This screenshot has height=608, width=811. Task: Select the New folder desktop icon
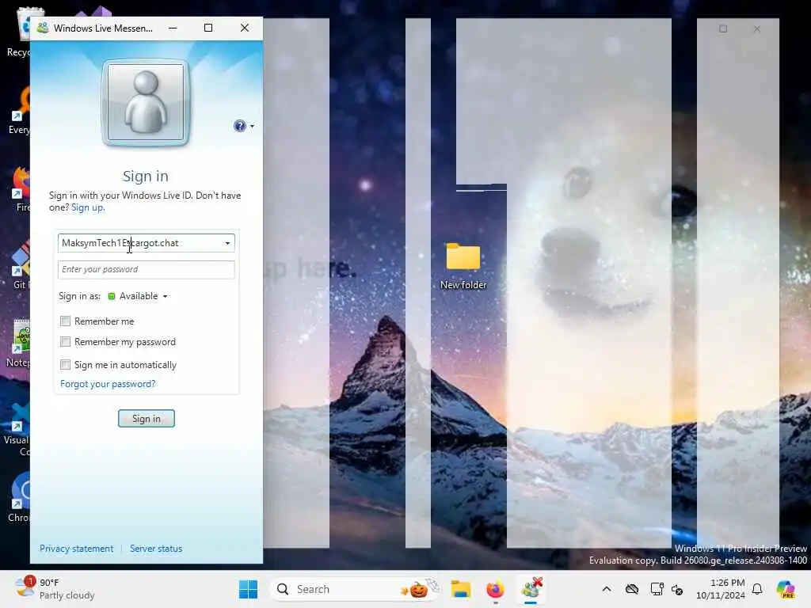[463, 266]
